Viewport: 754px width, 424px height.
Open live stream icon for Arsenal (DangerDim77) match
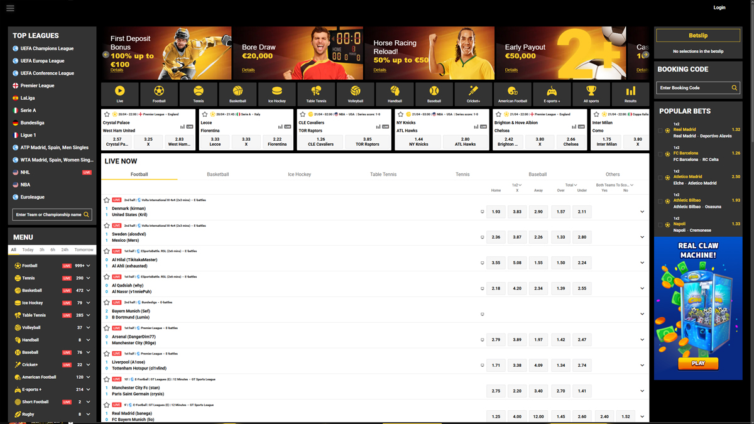click(x=483, y=340)
